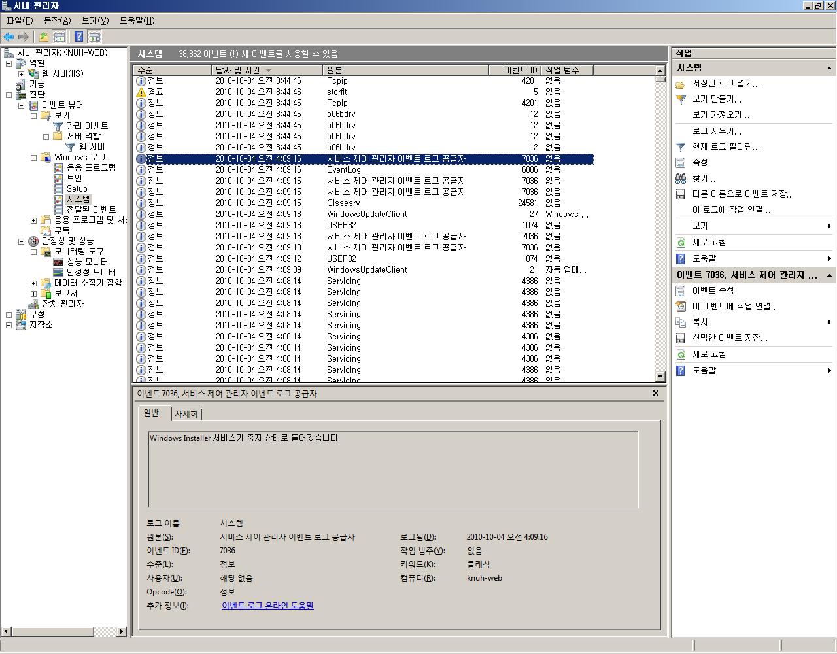The width and height of the screenshot is (837, 654).
Task: Collapse the 시스템 section in action pane
Action: (x=829, y=68)
